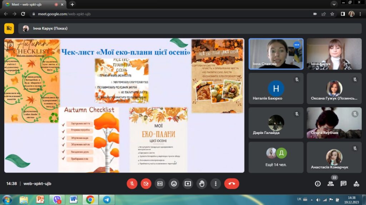Turn on the camera in Meet
Viewport: 366px width, 205px height.
coord(146,184)
